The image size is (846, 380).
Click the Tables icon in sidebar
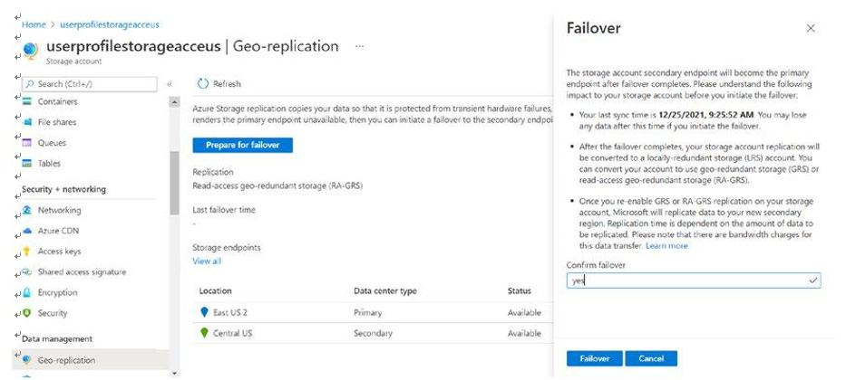tap(27, 163)
